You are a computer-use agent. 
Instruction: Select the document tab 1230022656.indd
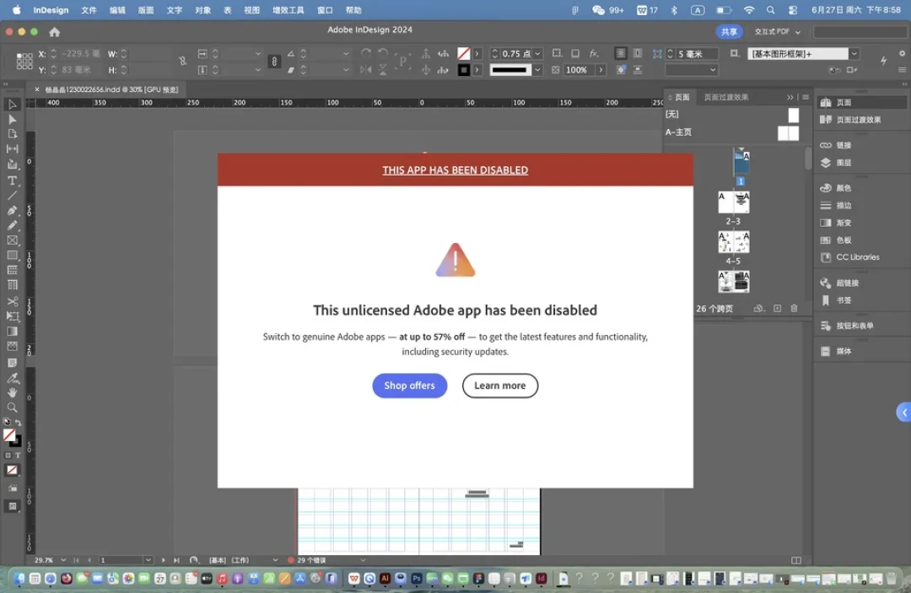tap(111, 89)
